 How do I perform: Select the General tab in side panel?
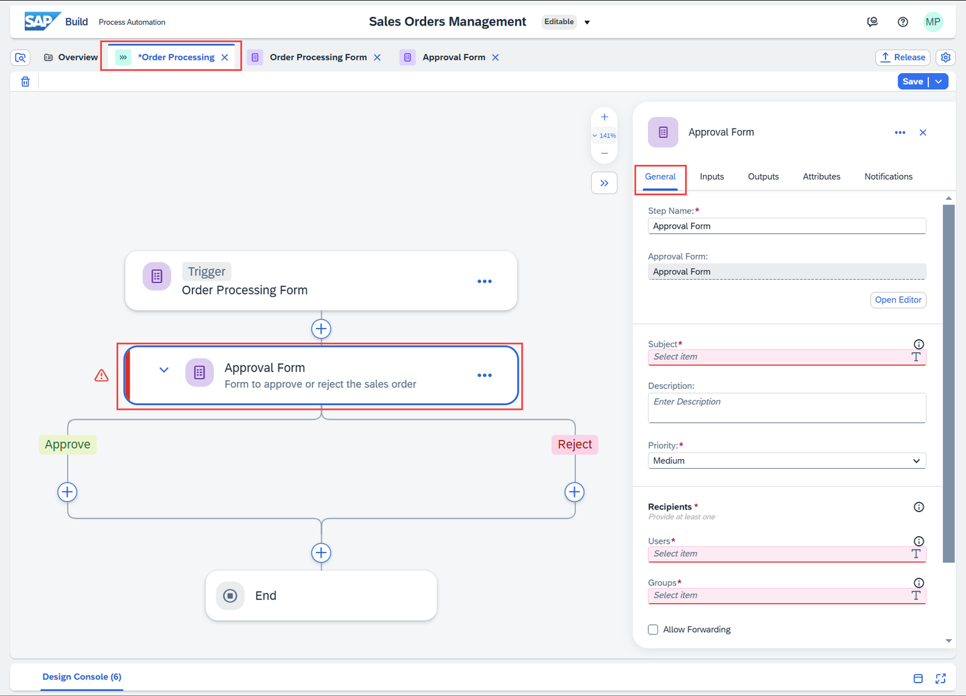pyautogui.click(x=660, y=177)
